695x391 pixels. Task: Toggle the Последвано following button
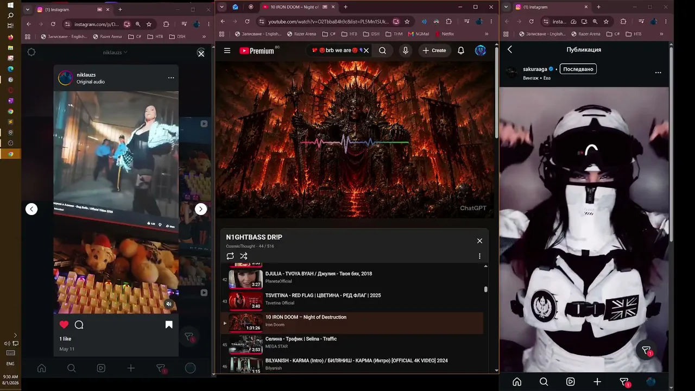tap(578, 69)
